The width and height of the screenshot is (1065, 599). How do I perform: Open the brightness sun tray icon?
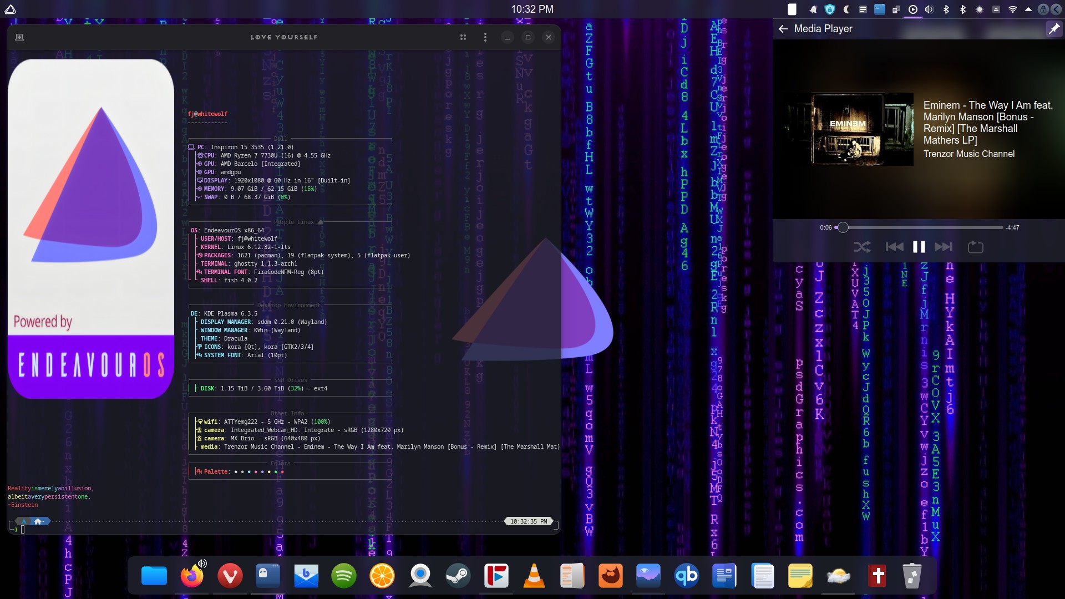point(980,9)
